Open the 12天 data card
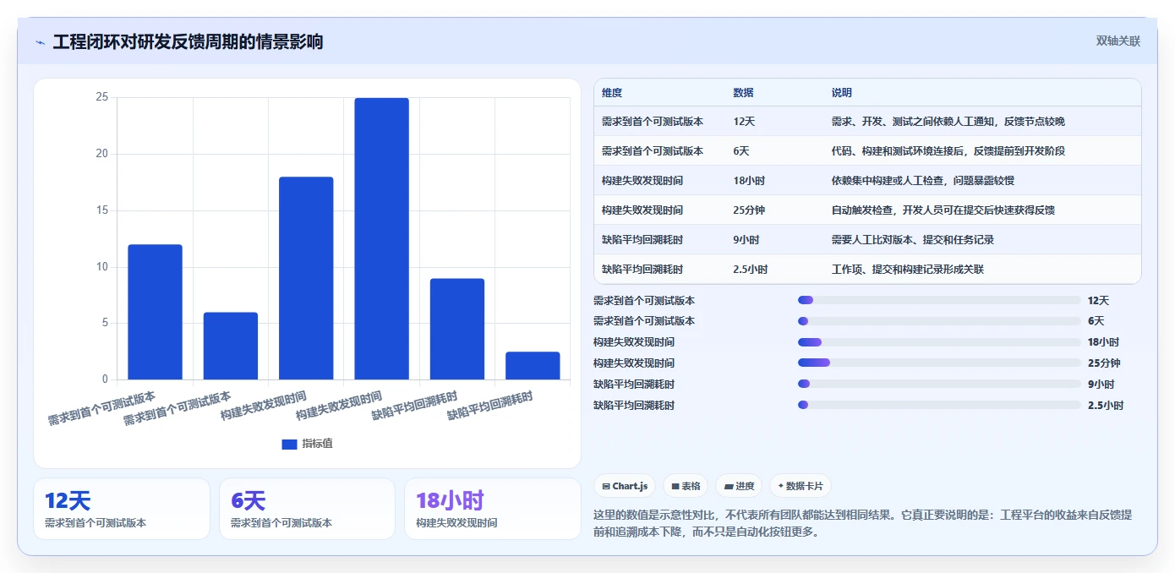 [122, 509]
